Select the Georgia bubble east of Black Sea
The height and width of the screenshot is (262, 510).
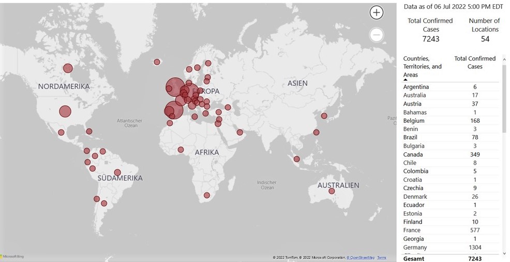pos(228,107)
